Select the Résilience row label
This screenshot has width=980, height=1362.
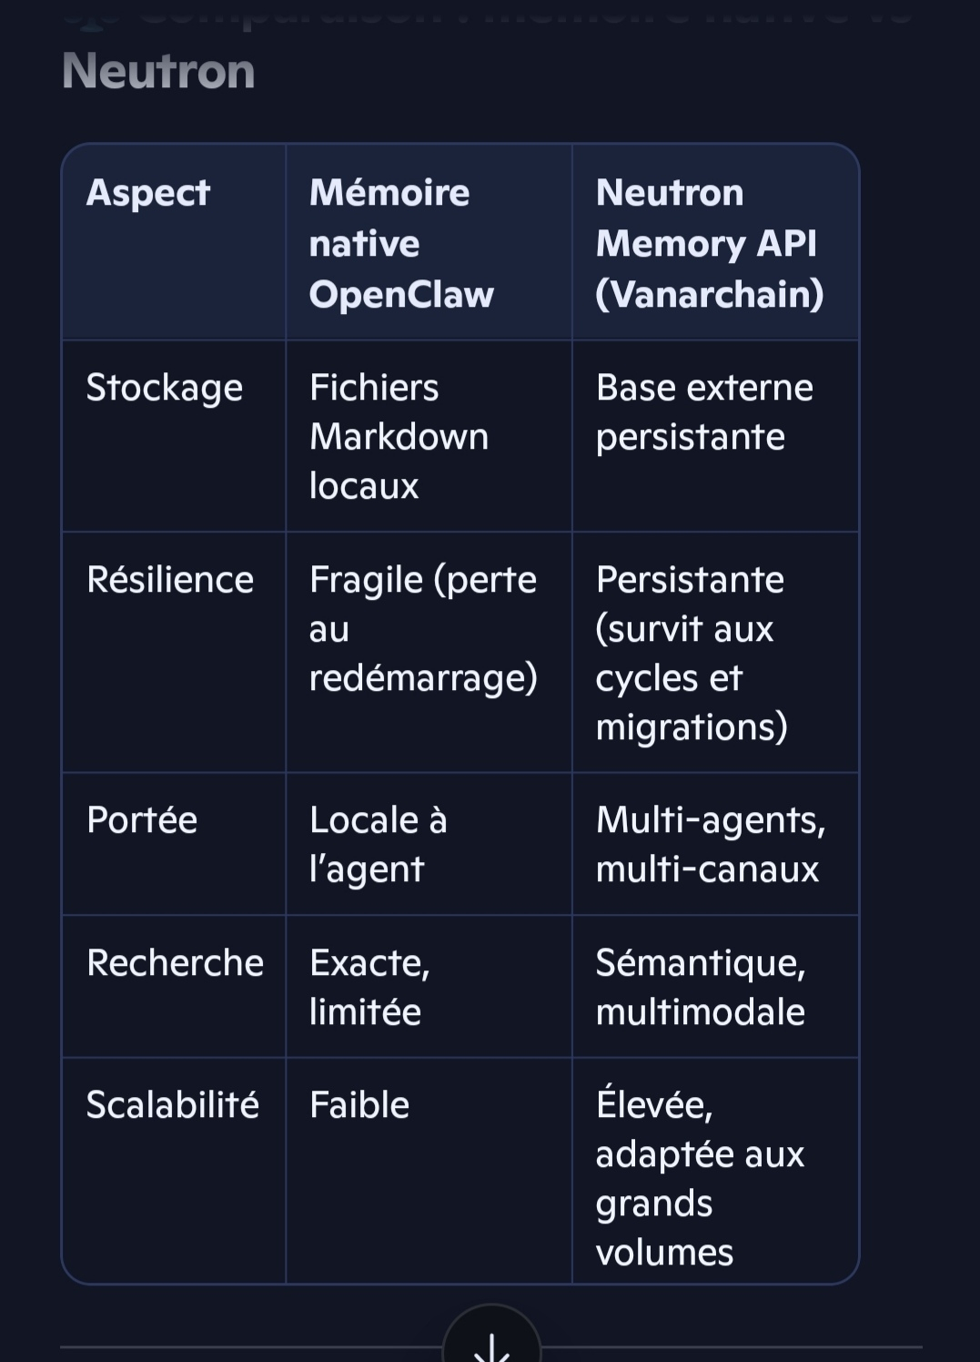[x=170, y=580]
